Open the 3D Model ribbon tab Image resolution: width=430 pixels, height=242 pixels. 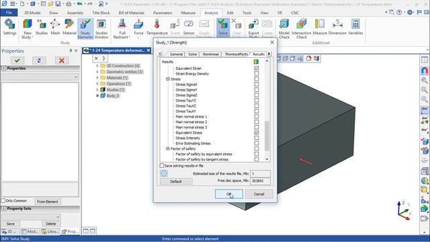click(32, 13)
